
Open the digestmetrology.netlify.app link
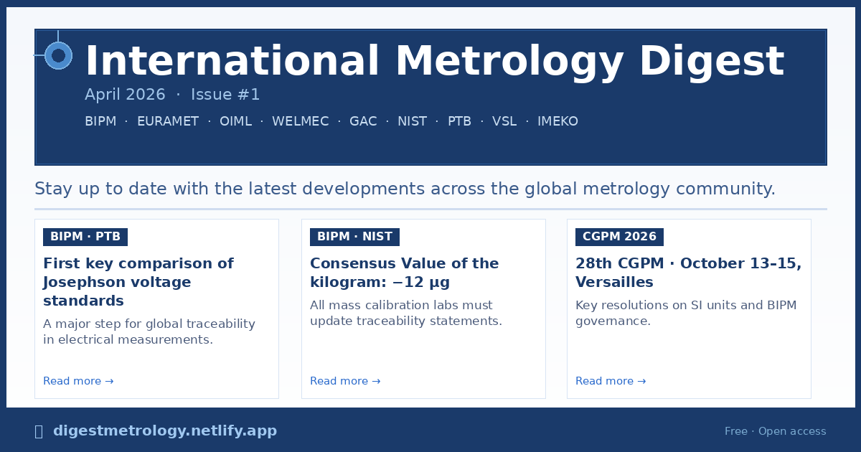coord(164,431)
